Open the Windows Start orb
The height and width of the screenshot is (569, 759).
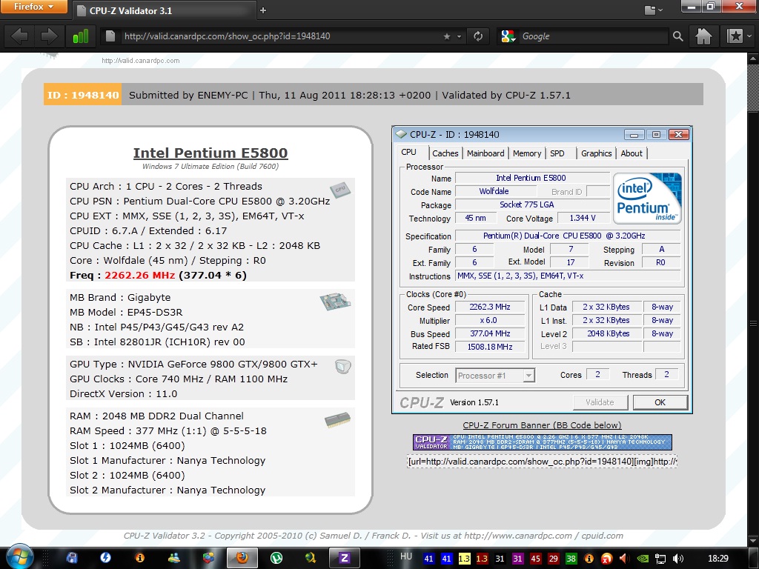click(19, 557)
